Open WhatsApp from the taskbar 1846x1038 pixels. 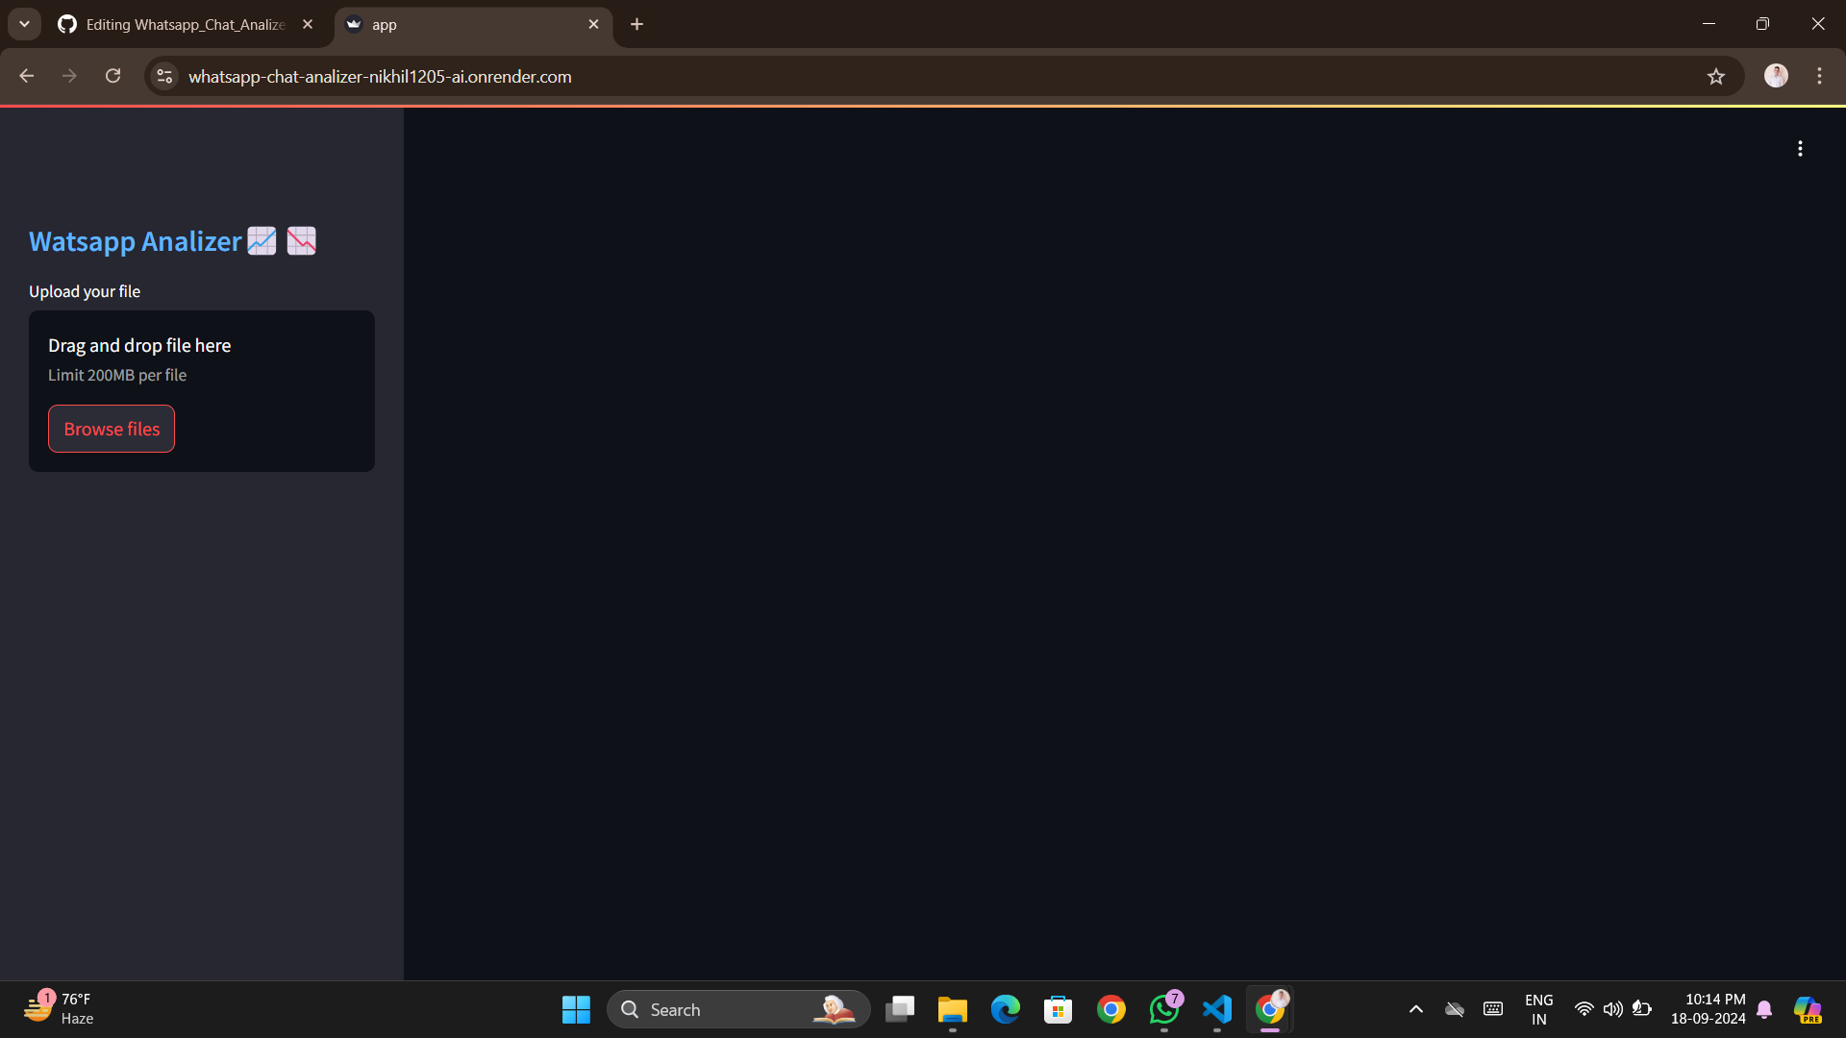pyautogui.click(x=1163, y=1009)
